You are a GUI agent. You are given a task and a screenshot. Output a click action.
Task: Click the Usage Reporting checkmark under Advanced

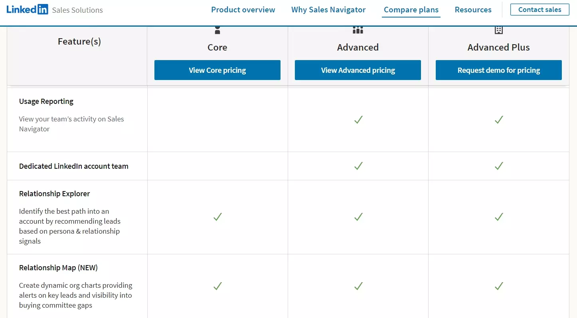point(358,120)
